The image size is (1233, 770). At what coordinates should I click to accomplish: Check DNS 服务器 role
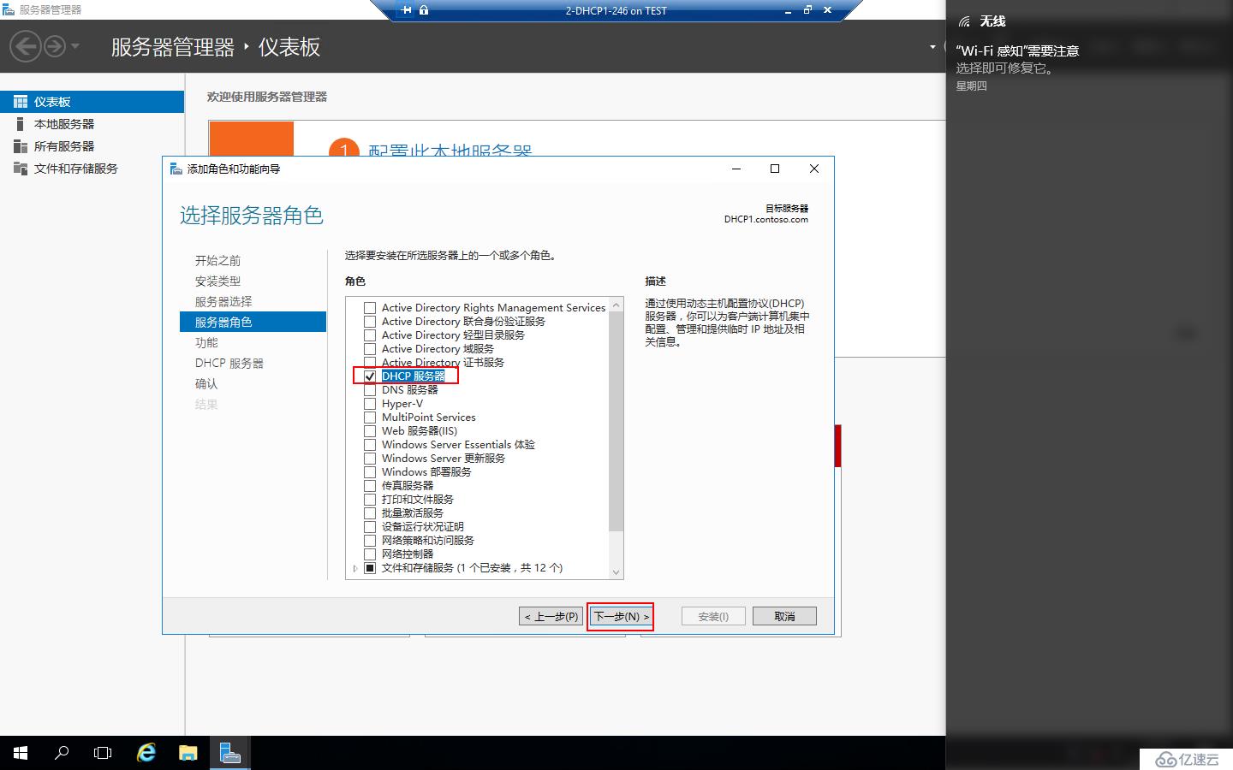pyautogui.click(x=370, y=390)
